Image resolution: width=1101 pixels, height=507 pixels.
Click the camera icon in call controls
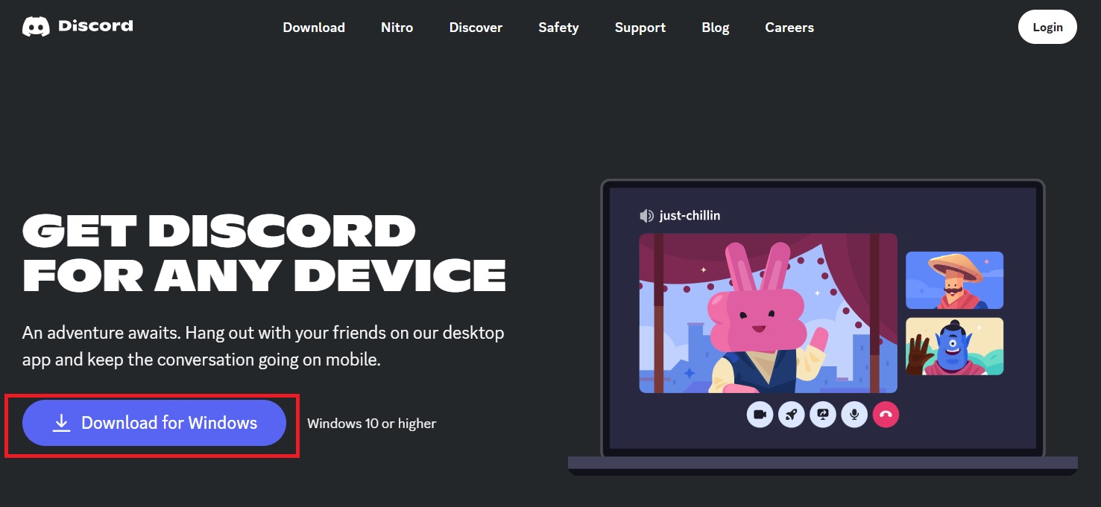(760, 415)
